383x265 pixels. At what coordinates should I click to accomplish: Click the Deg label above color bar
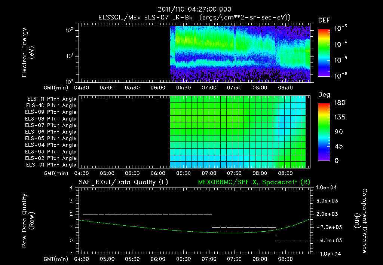(324, 95)
